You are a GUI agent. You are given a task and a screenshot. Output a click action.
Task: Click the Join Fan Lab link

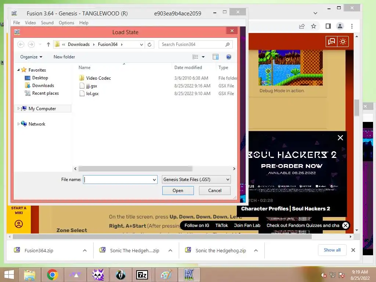(x=247, y=225)
